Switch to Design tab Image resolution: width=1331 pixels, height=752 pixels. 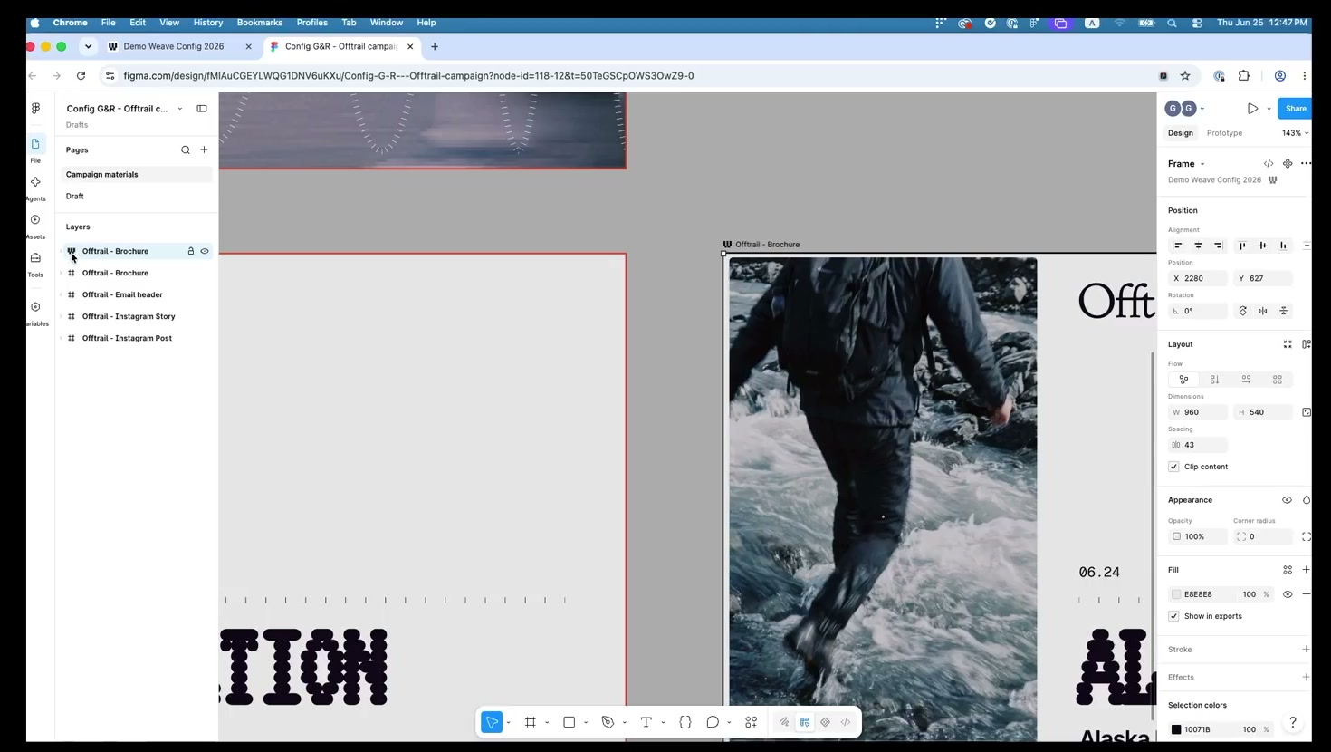tap(1181, 133)
